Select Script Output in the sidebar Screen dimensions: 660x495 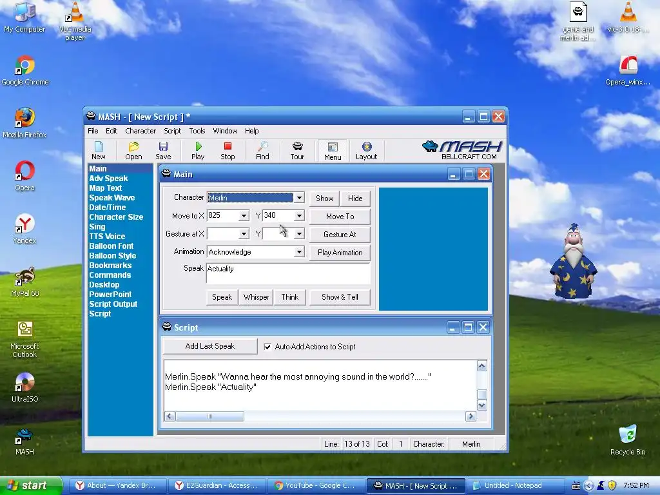(x=113, y=304)
